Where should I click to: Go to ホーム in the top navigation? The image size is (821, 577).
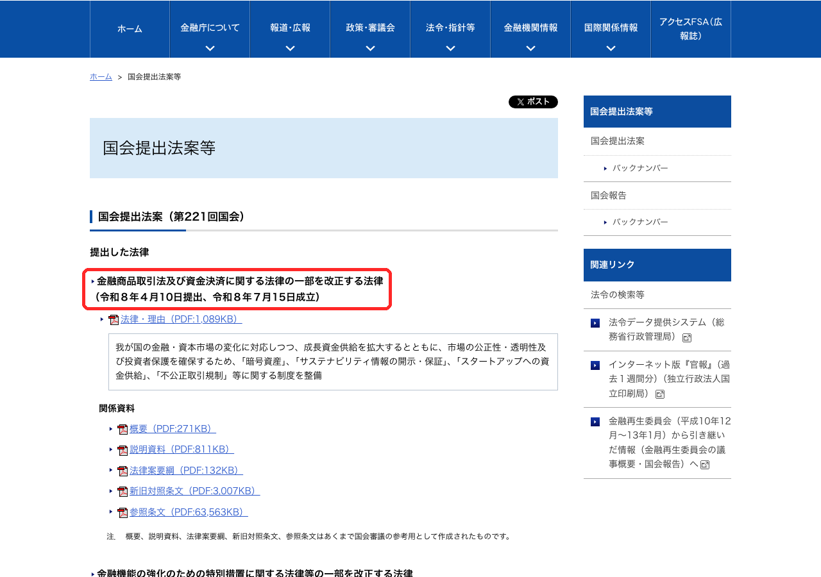(x=130, y=29)
